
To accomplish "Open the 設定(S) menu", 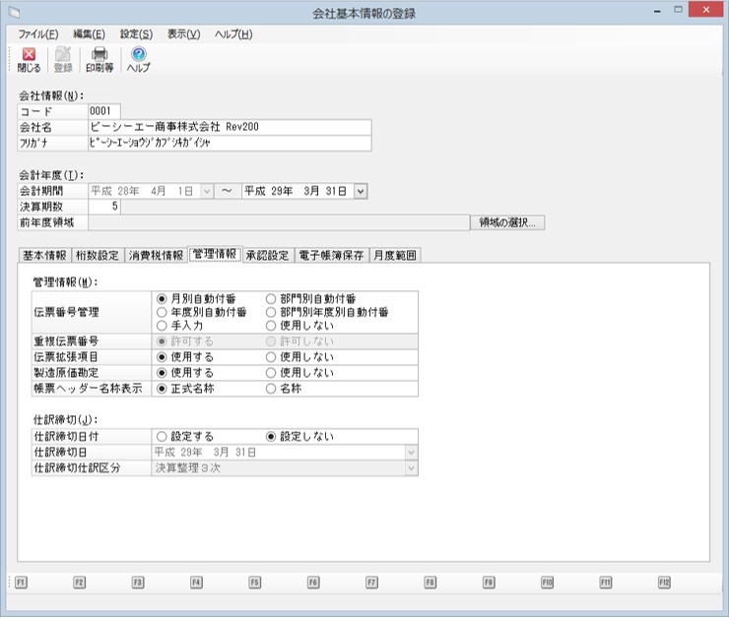I will [136, 34].
